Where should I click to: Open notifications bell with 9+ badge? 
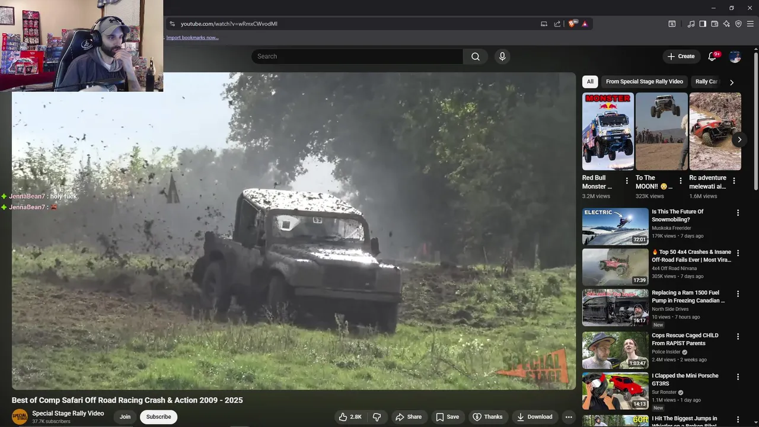tap(713, 56)
